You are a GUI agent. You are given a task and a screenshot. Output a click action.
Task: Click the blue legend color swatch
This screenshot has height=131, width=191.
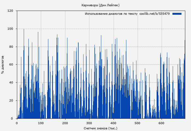pos(177,14)
